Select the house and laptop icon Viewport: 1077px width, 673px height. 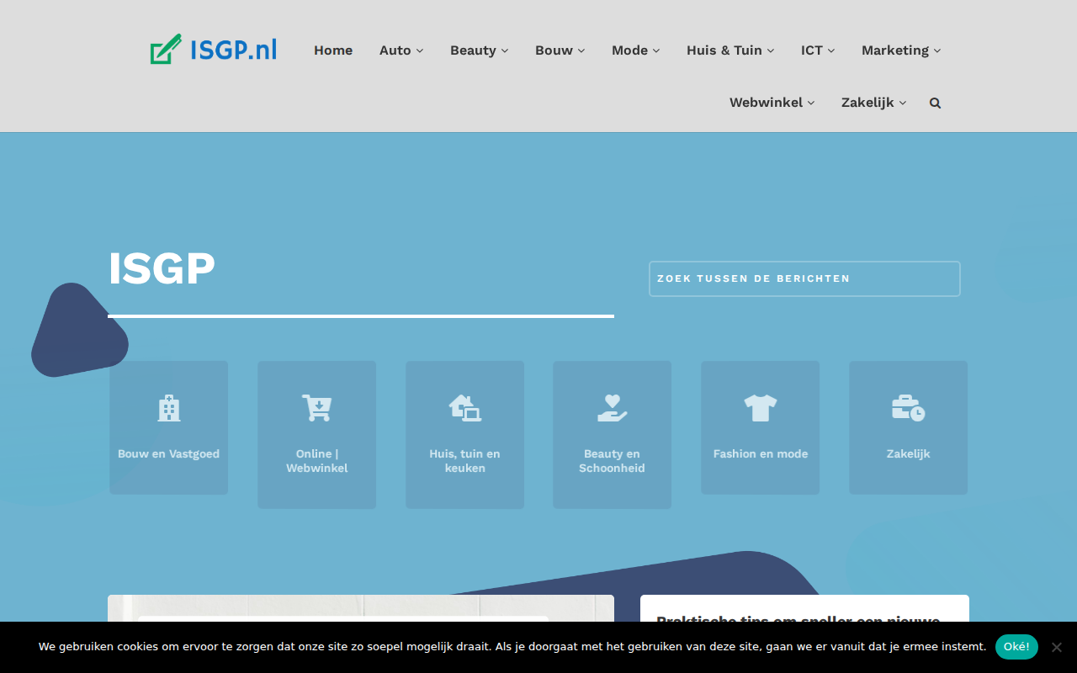(464, 408)
